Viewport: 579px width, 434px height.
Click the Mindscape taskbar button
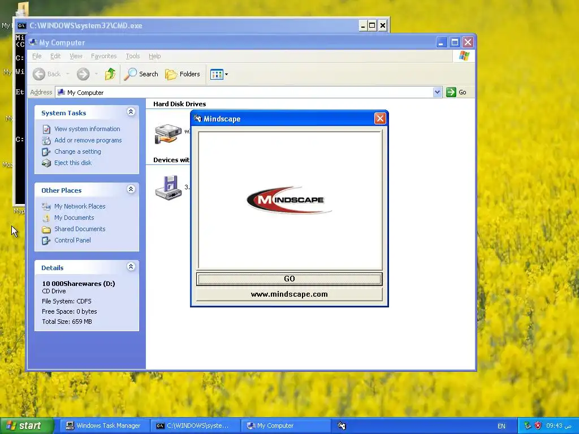click(x=342, y=426)
